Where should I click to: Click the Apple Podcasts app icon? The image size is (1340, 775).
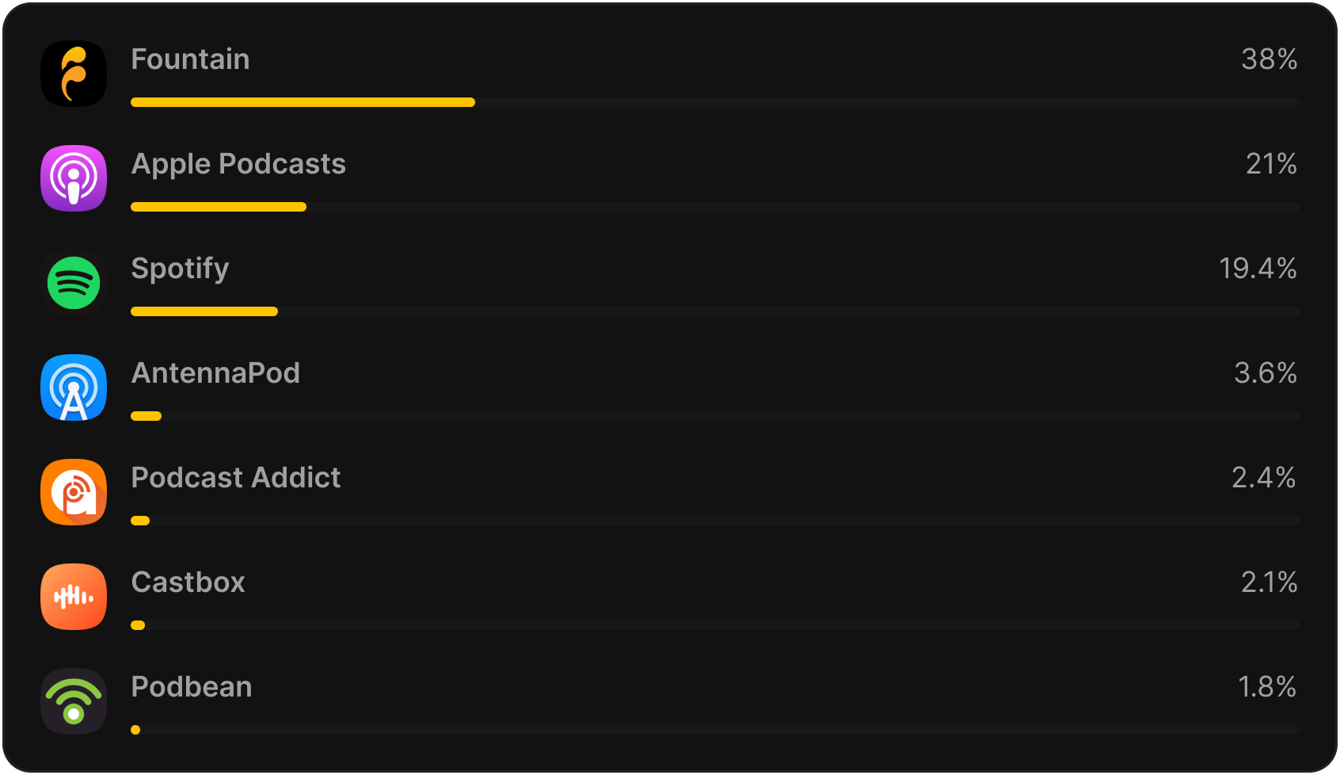(74, 178)
